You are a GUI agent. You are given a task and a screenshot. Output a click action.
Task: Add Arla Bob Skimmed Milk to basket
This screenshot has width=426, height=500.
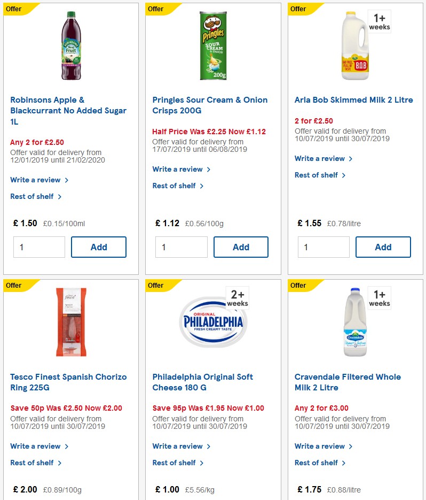383,247
